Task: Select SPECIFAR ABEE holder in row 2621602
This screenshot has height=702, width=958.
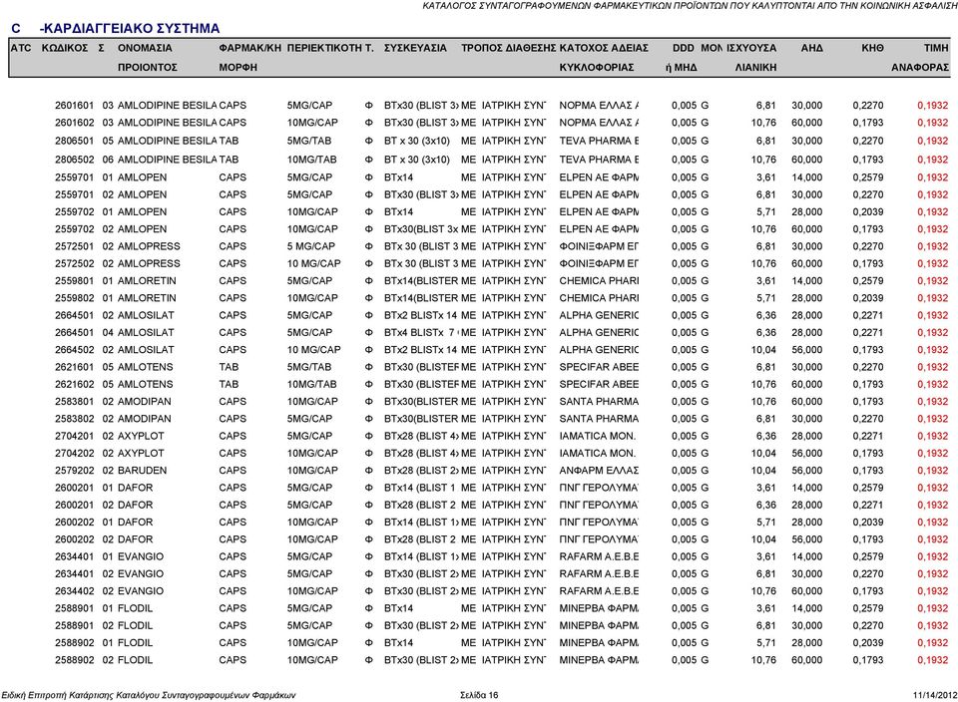Action: (599, 384)
